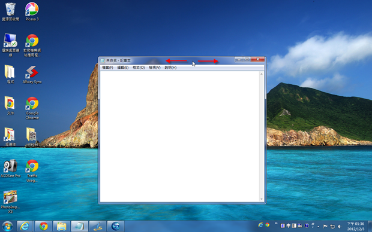Select the Picasa 3 desktop icon

click(32, 11)
